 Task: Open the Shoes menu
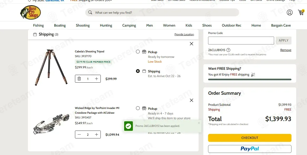(207, 26)
